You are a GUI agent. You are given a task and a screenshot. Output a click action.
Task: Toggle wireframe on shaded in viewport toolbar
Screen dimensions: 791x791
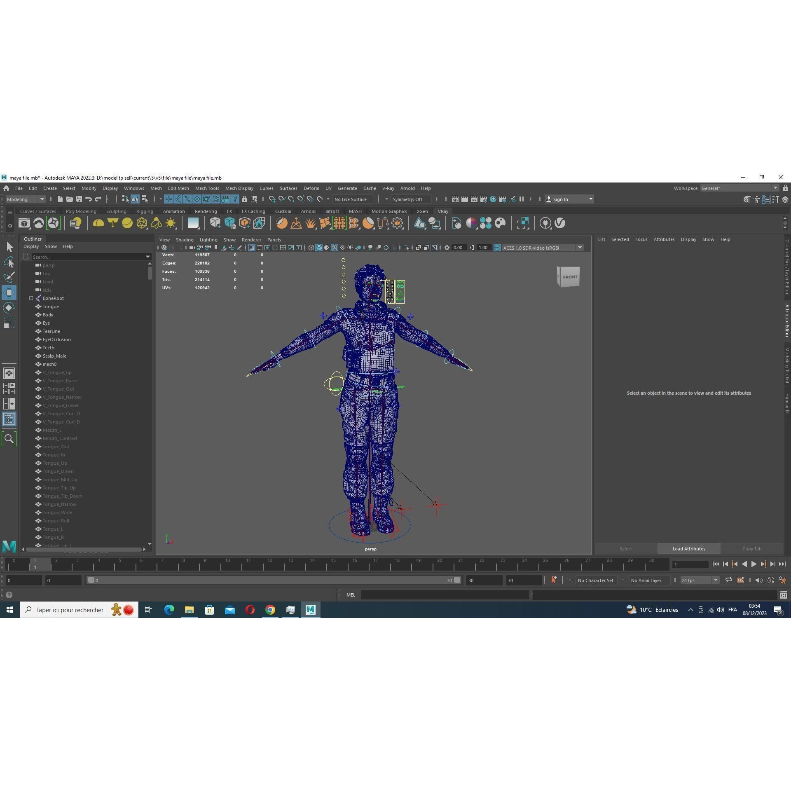pos(335,248)
